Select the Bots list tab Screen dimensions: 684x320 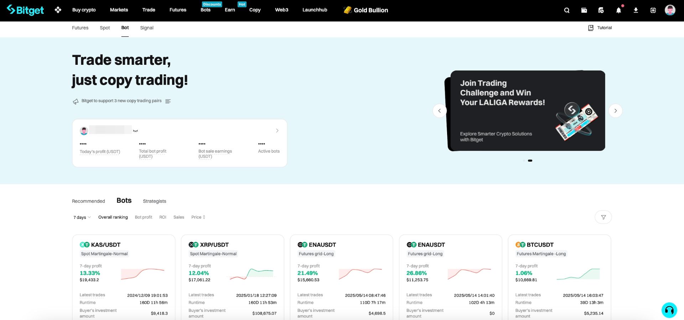tap(124, 200)
